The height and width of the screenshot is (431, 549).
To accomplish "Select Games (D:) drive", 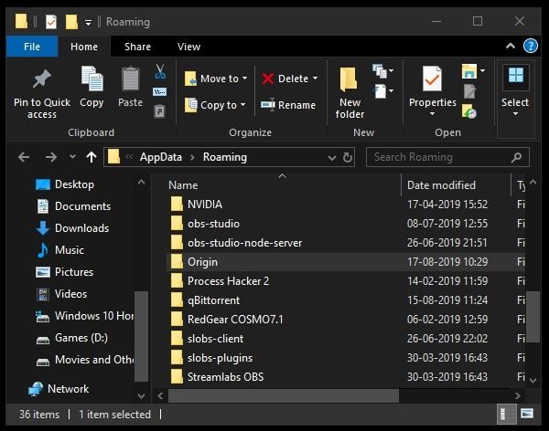I will [x=71, y=338].
